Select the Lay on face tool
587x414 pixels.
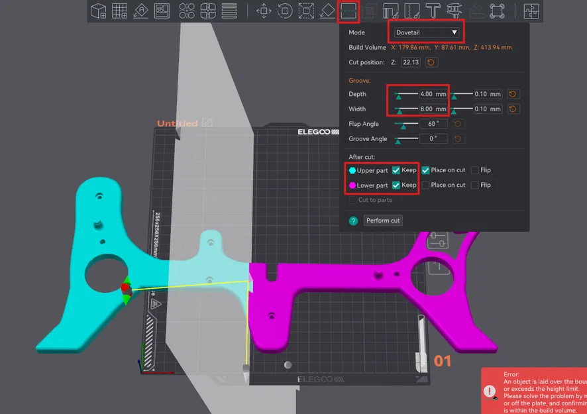(327, 11)
